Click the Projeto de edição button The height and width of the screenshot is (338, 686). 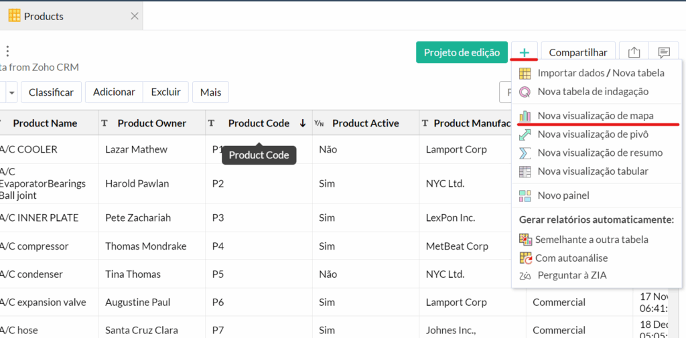pos(462,52)
